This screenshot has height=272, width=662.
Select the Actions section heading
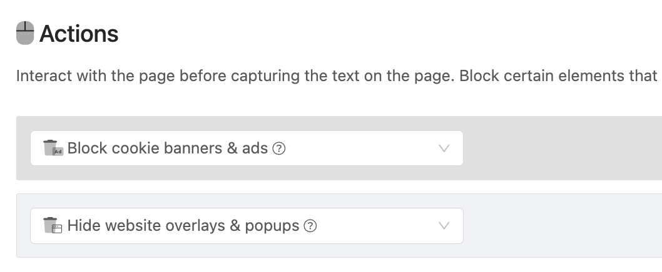tap(79, 34)
